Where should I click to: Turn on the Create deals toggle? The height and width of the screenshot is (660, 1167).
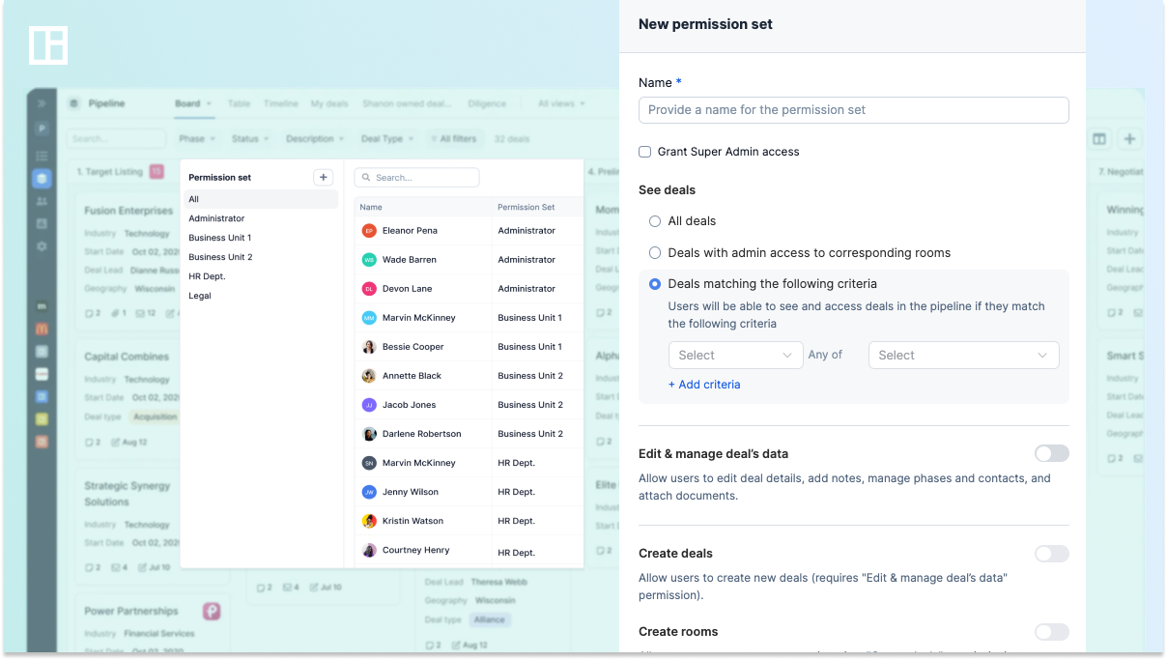click(x=1052, y=554)
